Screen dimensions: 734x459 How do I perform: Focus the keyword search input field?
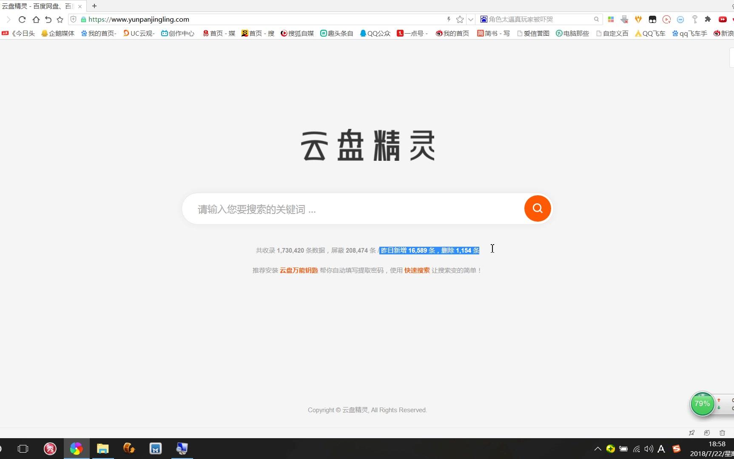point(353,209)
